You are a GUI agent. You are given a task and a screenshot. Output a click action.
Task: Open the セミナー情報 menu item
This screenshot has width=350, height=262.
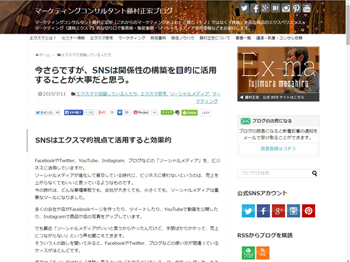73,38
